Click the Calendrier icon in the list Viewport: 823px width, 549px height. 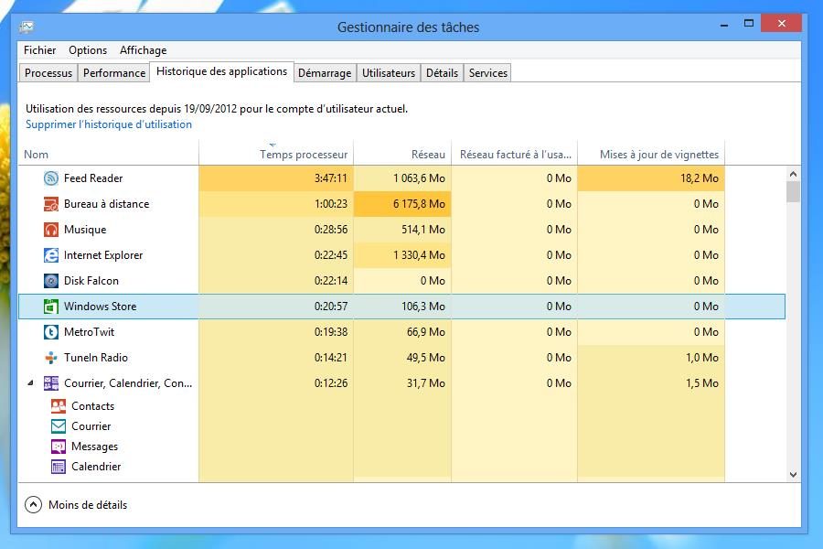[x=59, y=467]
